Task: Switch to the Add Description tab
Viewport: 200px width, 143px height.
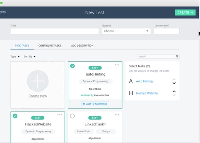Action: pos(82,45)
